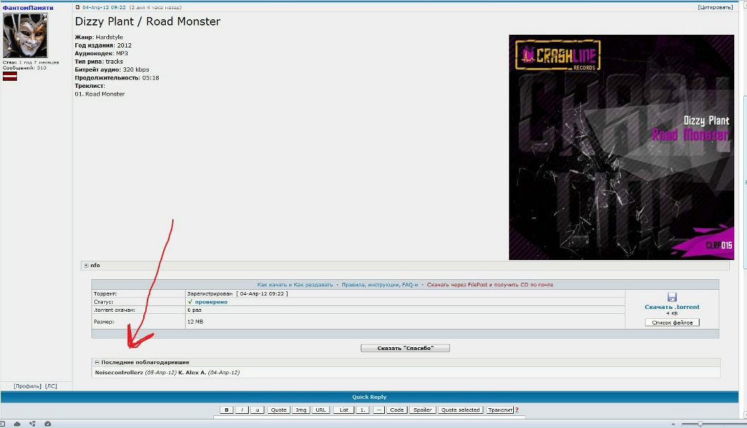Screen dimensions: 747x428
Task: Click the Spoiler button in Quick Reply
Action: pyautogui.click(x=422, y=410)
